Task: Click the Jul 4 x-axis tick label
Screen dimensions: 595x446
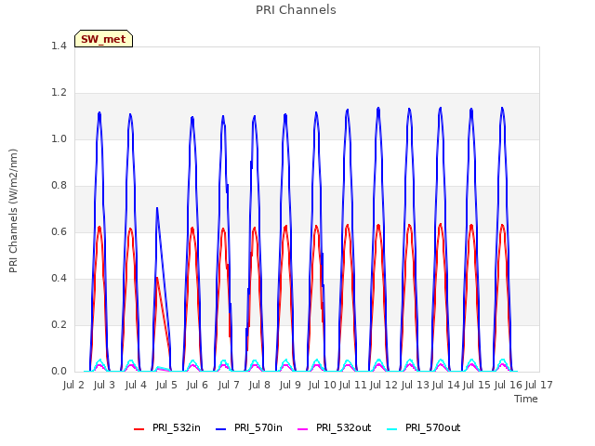Action: (136, 385)
